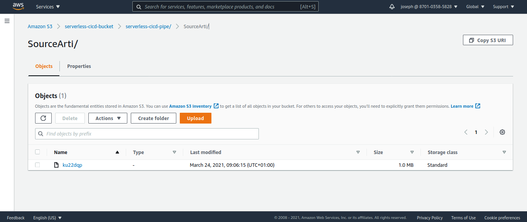The height and width of the screenshot is (222, 527).
Task: Go to the previous page arrow
Action: [x=466, y=132]
